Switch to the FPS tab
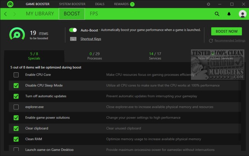 click(x=94, y=14)
